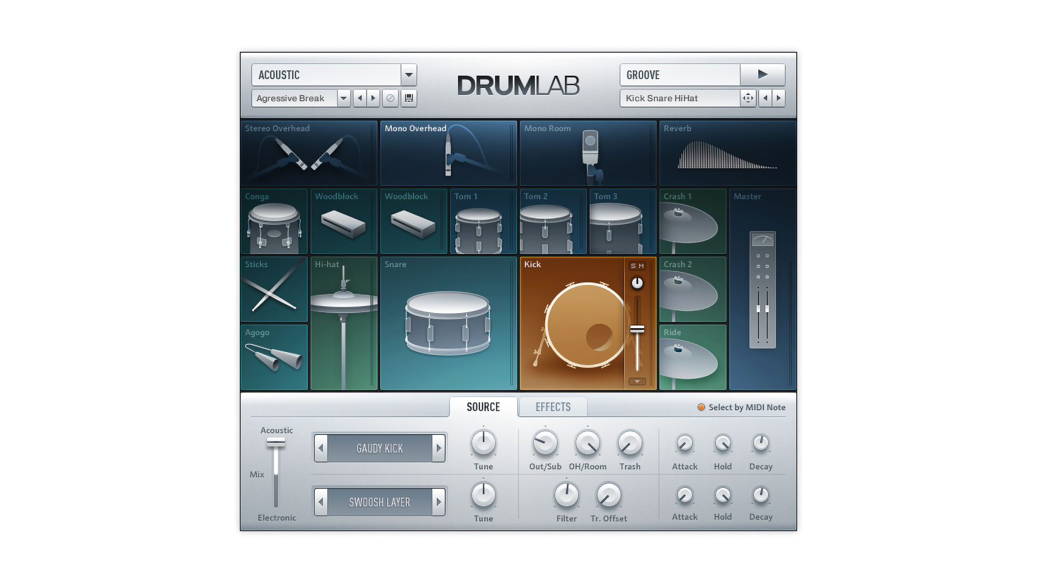This screenshot has height=583, width=1037.
Task: Click the groove drag handle icon
Action: tap(748, 98)
